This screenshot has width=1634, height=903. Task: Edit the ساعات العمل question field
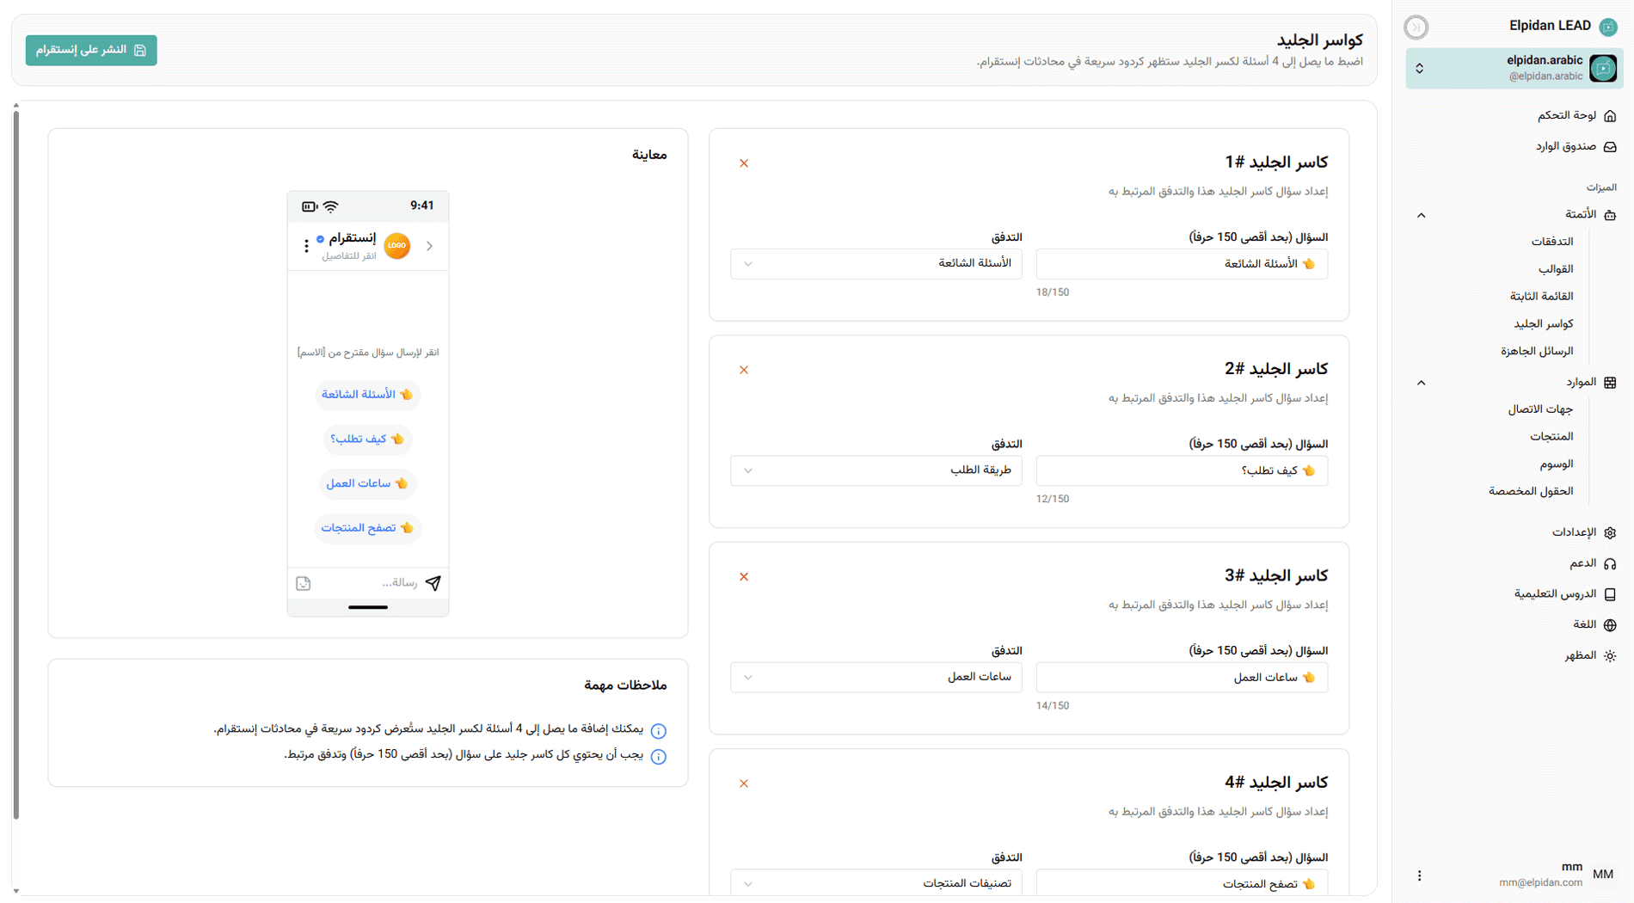tap(1182, 677)
